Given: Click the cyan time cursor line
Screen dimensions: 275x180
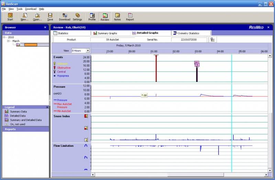Looking at the screenshot, I should (x=232, y=113).
